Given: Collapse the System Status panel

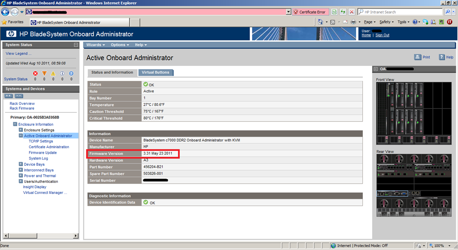Looking at the screenshot, I should pyautogui.click(x=76, y=45).
